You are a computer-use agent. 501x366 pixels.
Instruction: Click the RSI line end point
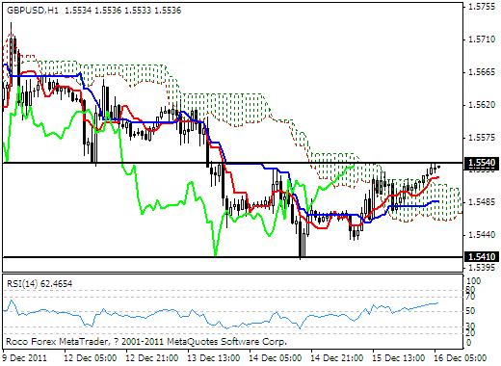437,302
